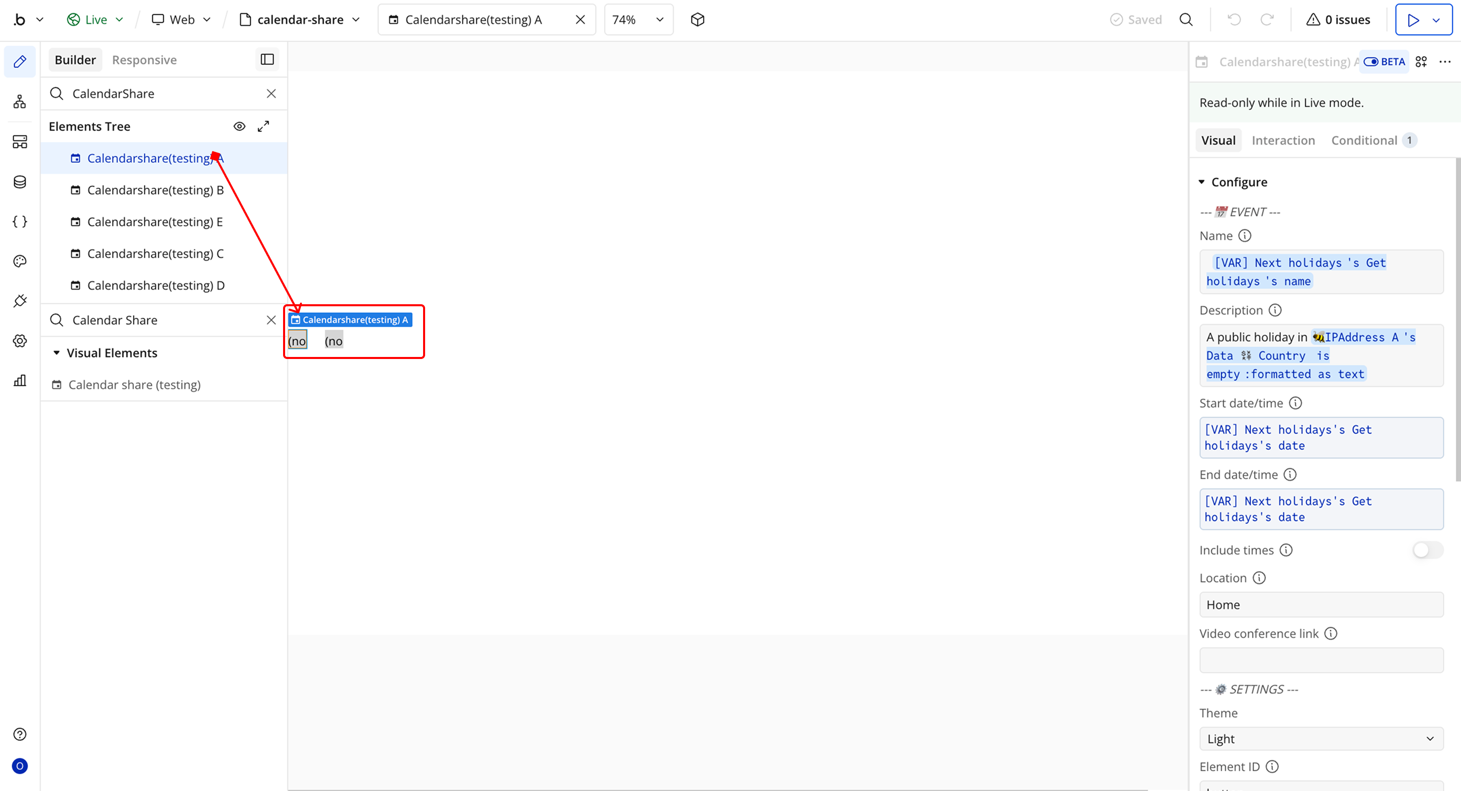Open the Styles palette icon
This screenshot has width=1461, height=791.
[20, 262]
